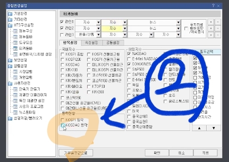This screenshot has height=162, width=229.
Task: Check the KTOP30 checkbox
Action: (x=89, y=87)
